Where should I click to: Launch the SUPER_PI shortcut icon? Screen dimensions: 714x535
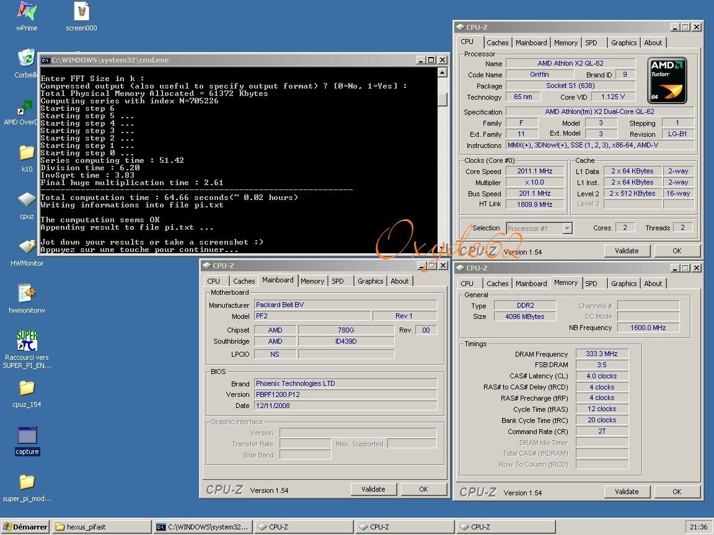click(x=27, y=341)
